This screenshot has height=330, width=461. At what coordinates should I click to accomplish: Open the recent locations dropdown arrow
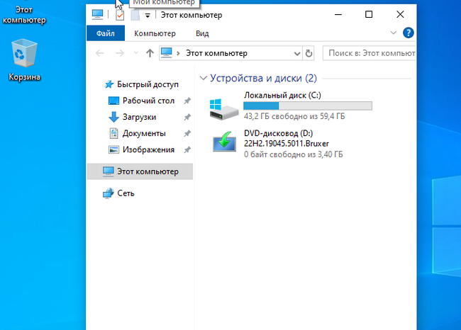(x=136, y=53)
